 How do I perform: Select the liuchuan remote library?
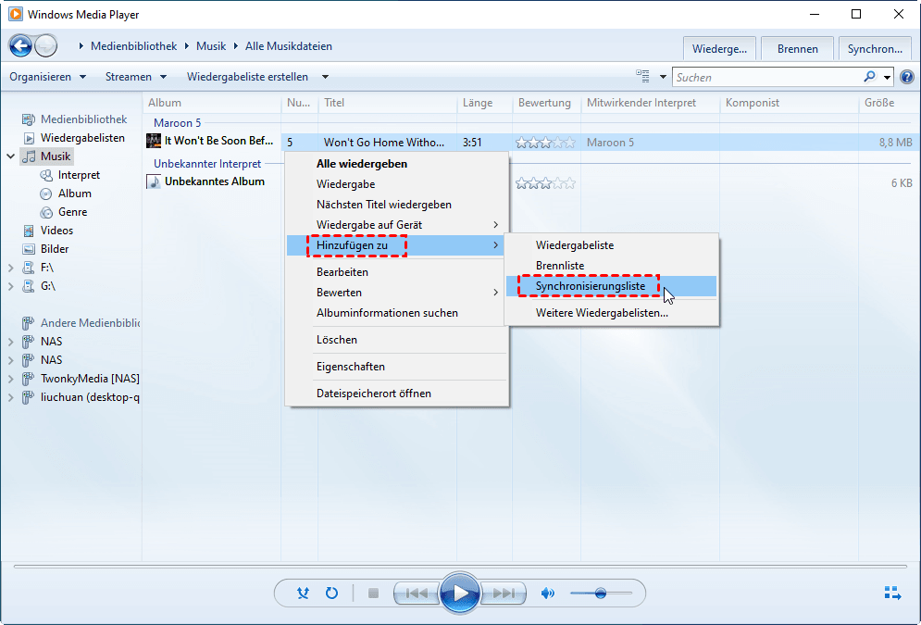[90, 397]
